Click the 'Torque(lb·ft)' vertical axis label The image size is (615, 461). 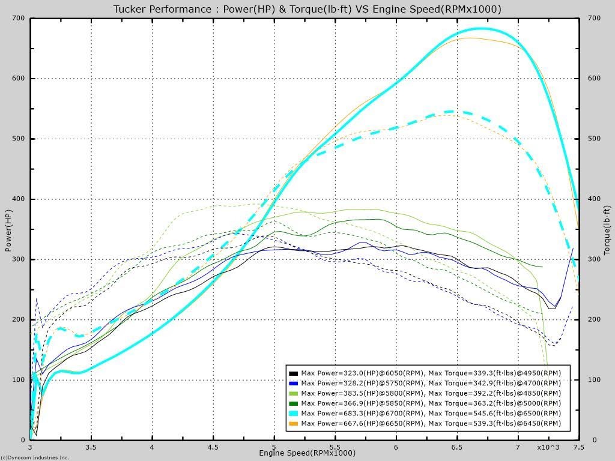607,230
